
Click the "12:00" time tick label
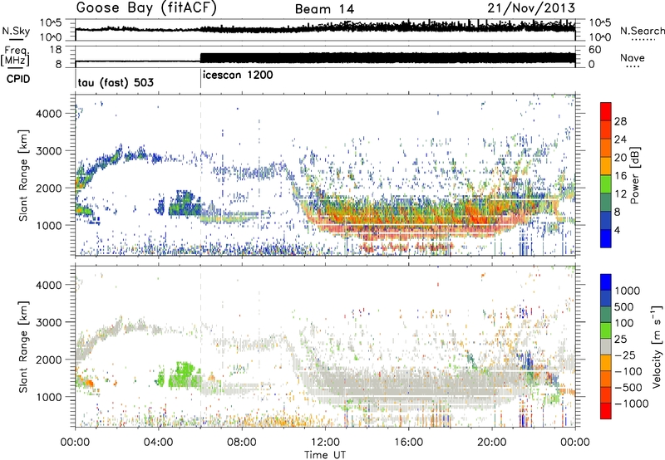click(x=325, y=443)
